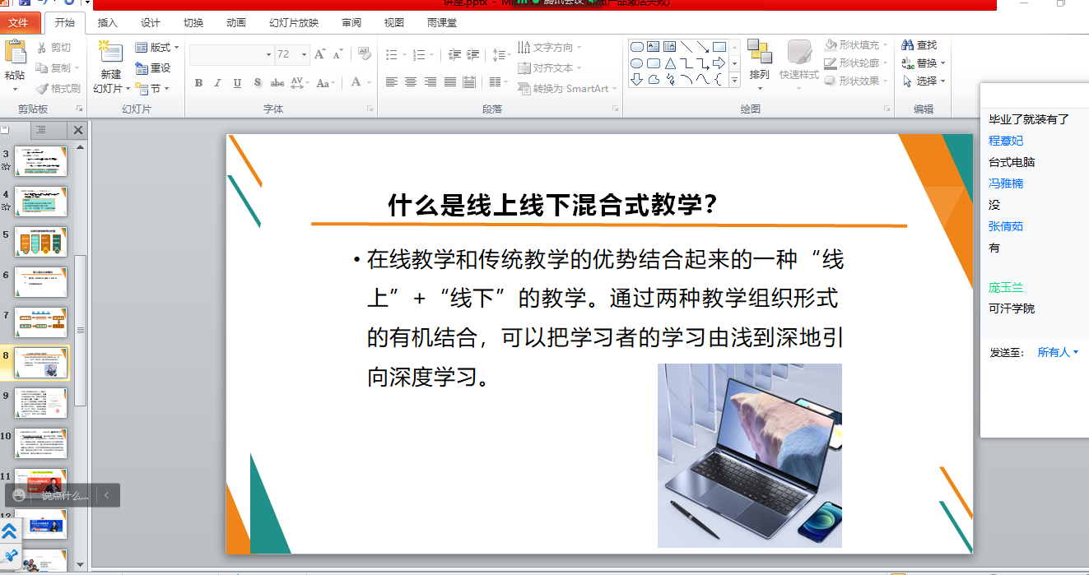The width and height of the screenshot is (1089, 575).
Task: Toggle Italic formatting
Action: point(217,82)
